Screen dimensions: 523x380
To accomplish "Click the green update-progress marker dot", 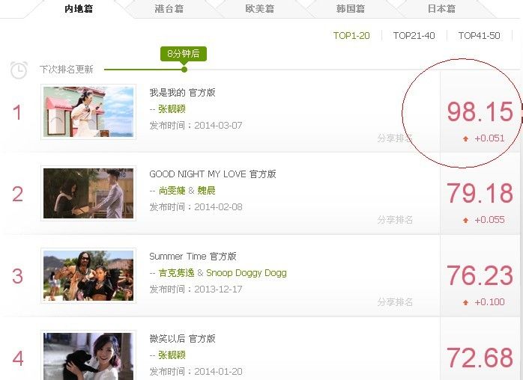I will (x=184, y=70).
